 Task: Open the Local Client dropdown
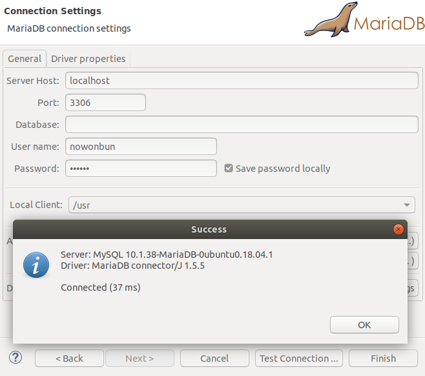[x=242, y=205]
